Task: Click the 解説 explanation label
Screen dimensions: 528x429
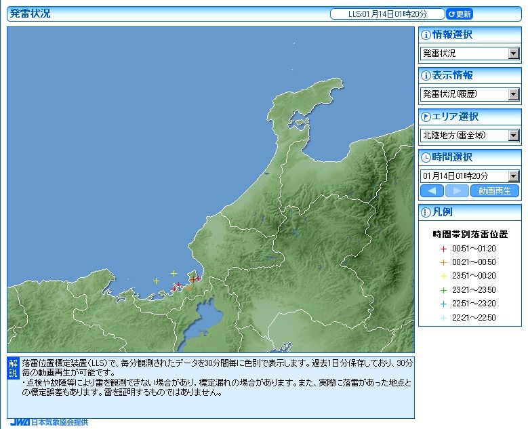Action: tap(13, 368)
